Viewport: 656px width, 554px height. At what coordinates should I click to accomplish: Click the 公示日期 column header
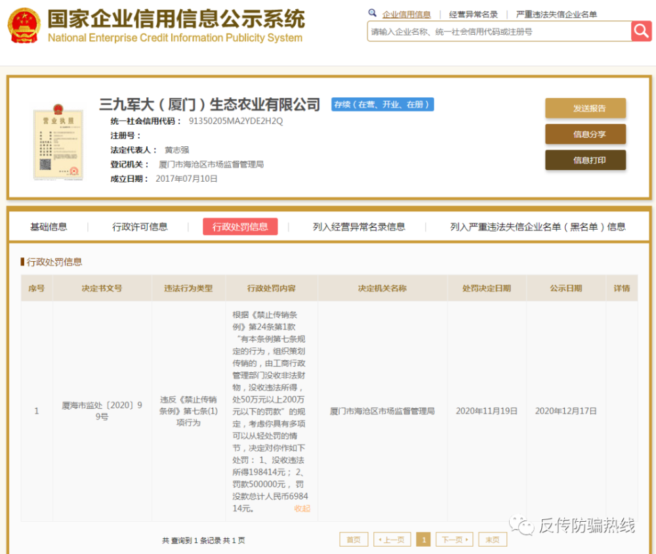click(x=565, y=288)
